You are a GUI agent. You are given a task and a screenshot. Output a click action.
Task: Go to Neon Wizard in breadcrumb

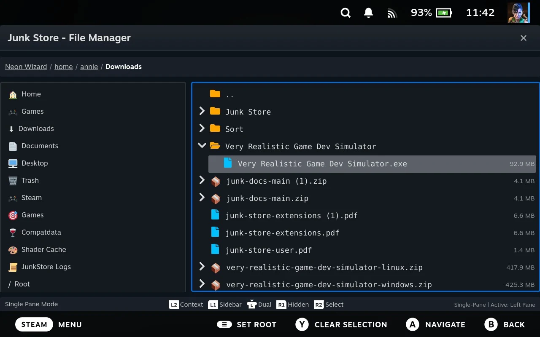(26, 67)
